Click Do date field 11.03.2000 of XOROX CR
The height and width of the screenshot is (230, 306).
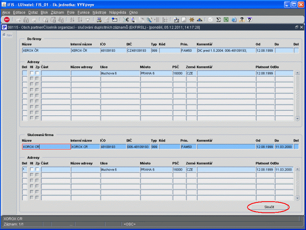pos(284,147)
